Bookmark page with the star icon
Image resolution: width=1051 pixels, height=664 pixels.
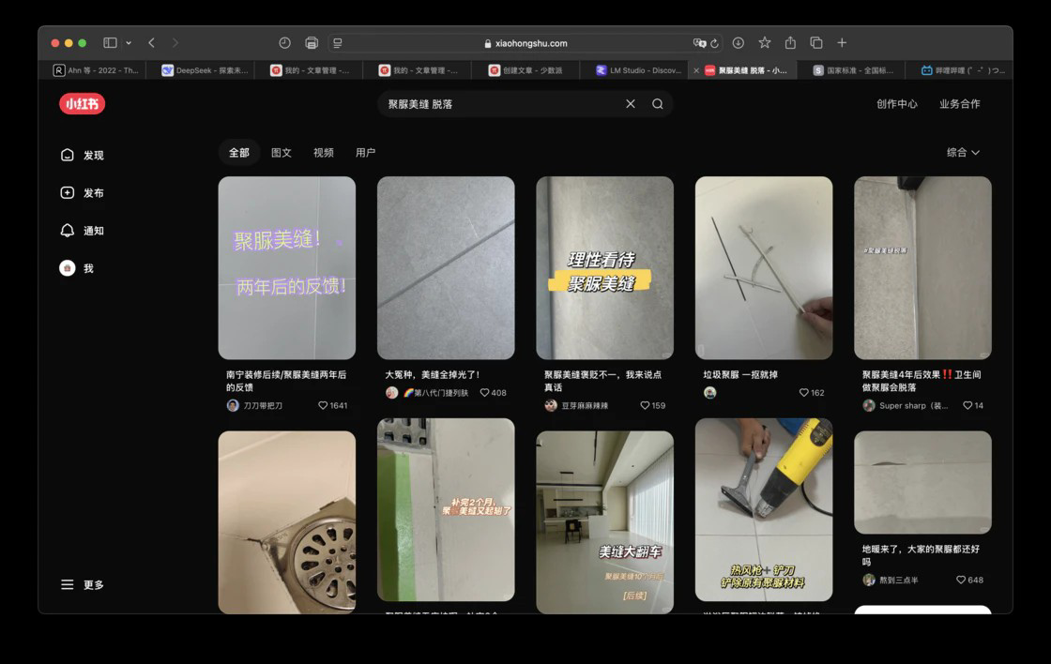tap(765, 43)
